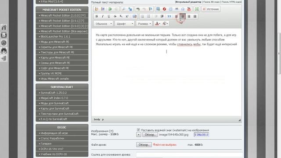Screen dimensions: 281x158
Task: Switch to 'Визуальный редактор' mode
Action: [188, 2]
